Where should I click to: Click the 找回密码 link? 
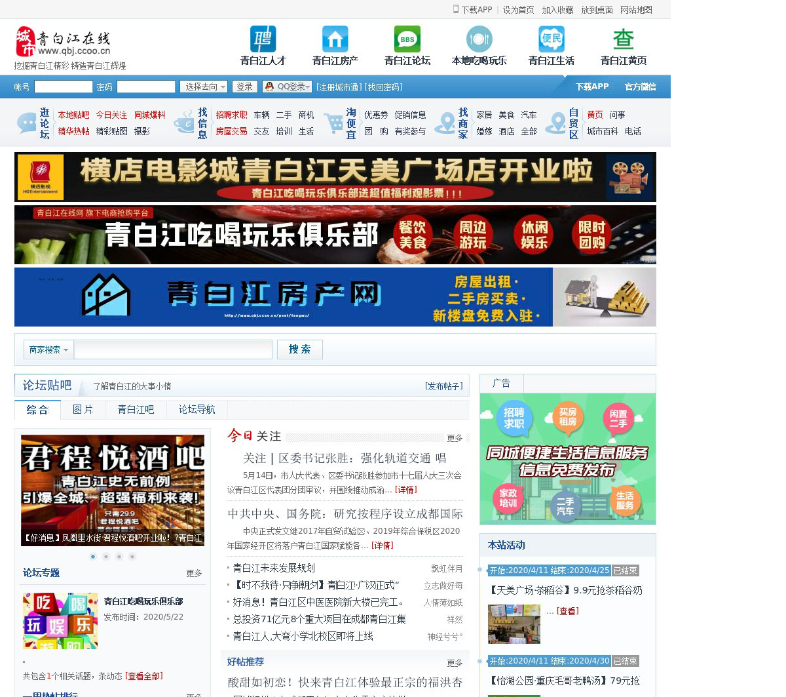tap(384, 87)
